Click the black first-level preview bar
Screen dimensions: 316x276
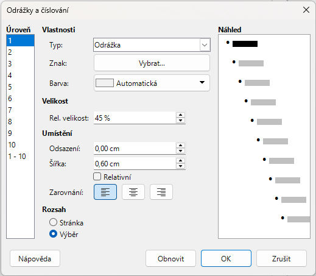point(245,44)
